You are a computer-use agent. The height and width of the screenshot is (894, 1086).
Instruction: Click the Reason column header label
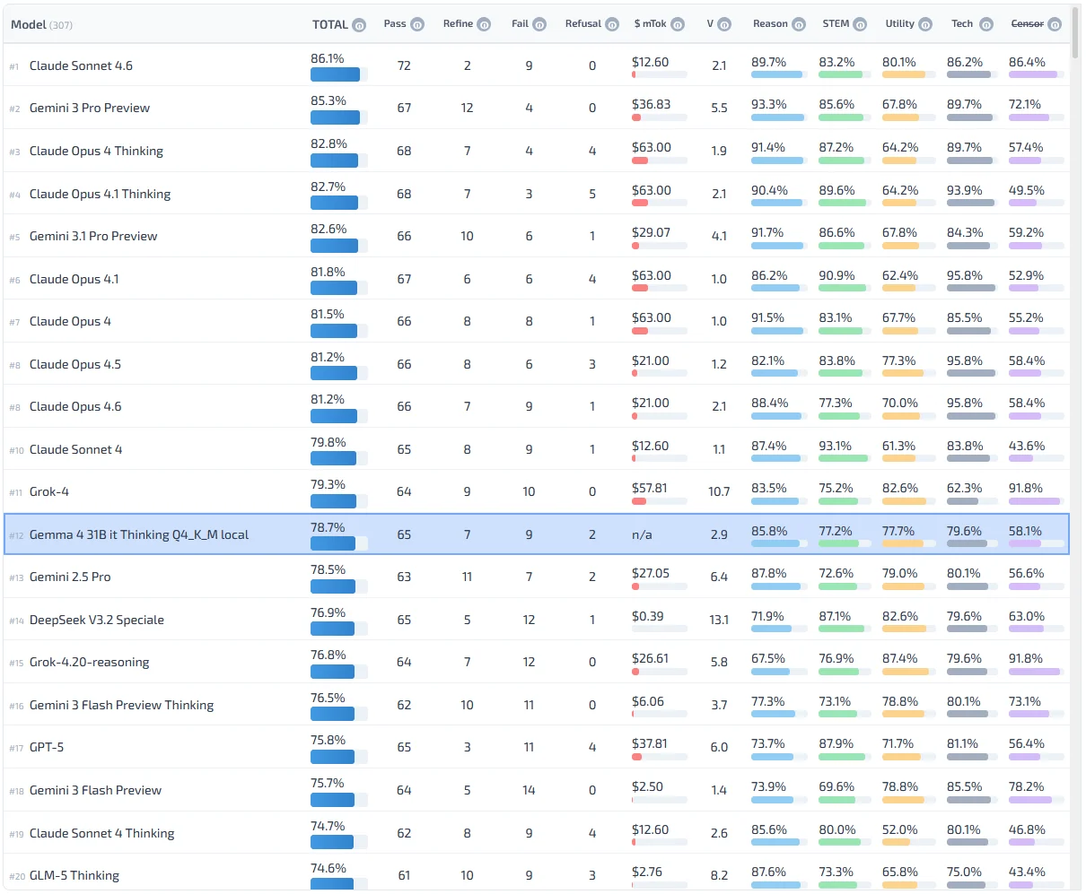coord(770,23)
